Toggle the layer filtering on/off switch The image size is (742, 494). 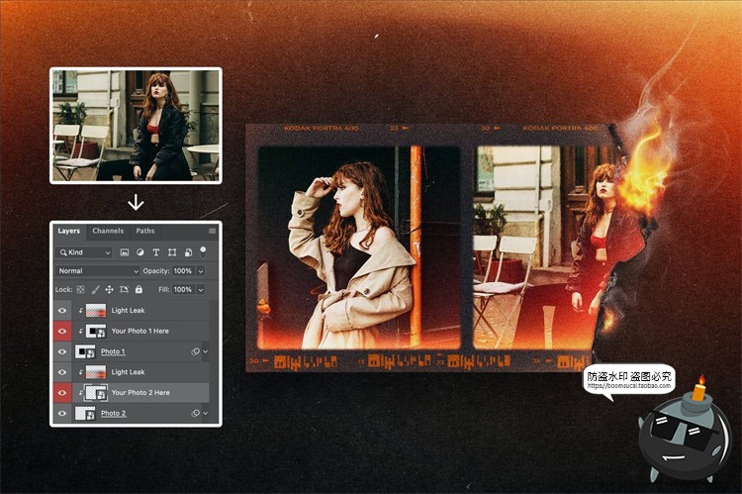203,251
